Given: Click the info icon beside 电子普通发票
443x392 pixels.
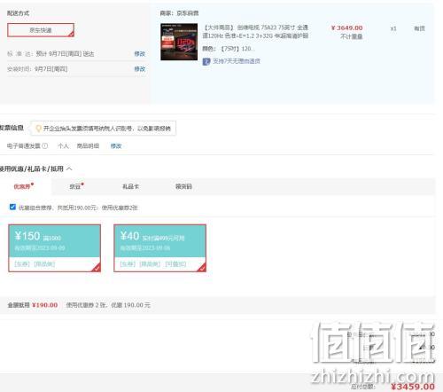Looking at the screenshot, I should (x=45, y=145).
